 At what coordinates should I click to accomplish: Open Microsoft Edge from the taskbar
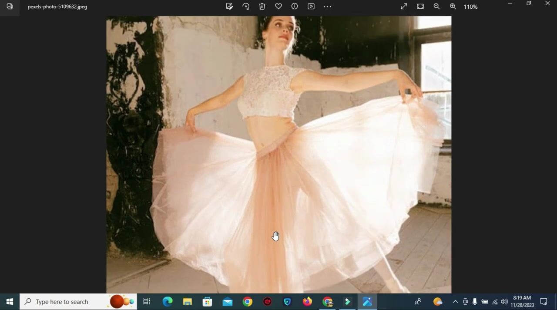coord(167,302)
